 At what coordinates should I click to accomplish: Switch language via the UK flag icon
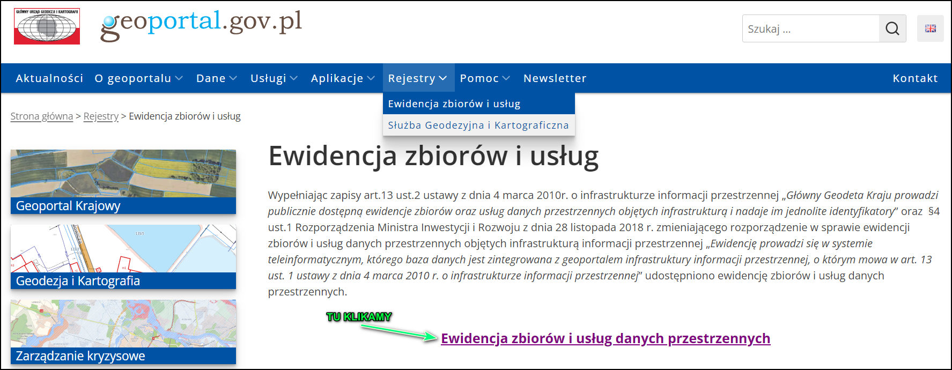[930, 28]
